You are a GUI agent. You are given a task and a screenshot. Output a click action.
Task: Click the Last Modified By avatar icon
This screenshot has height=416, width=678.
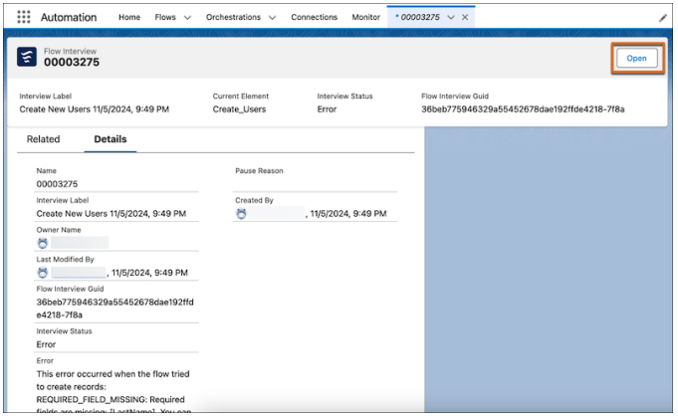coord(43,273)
